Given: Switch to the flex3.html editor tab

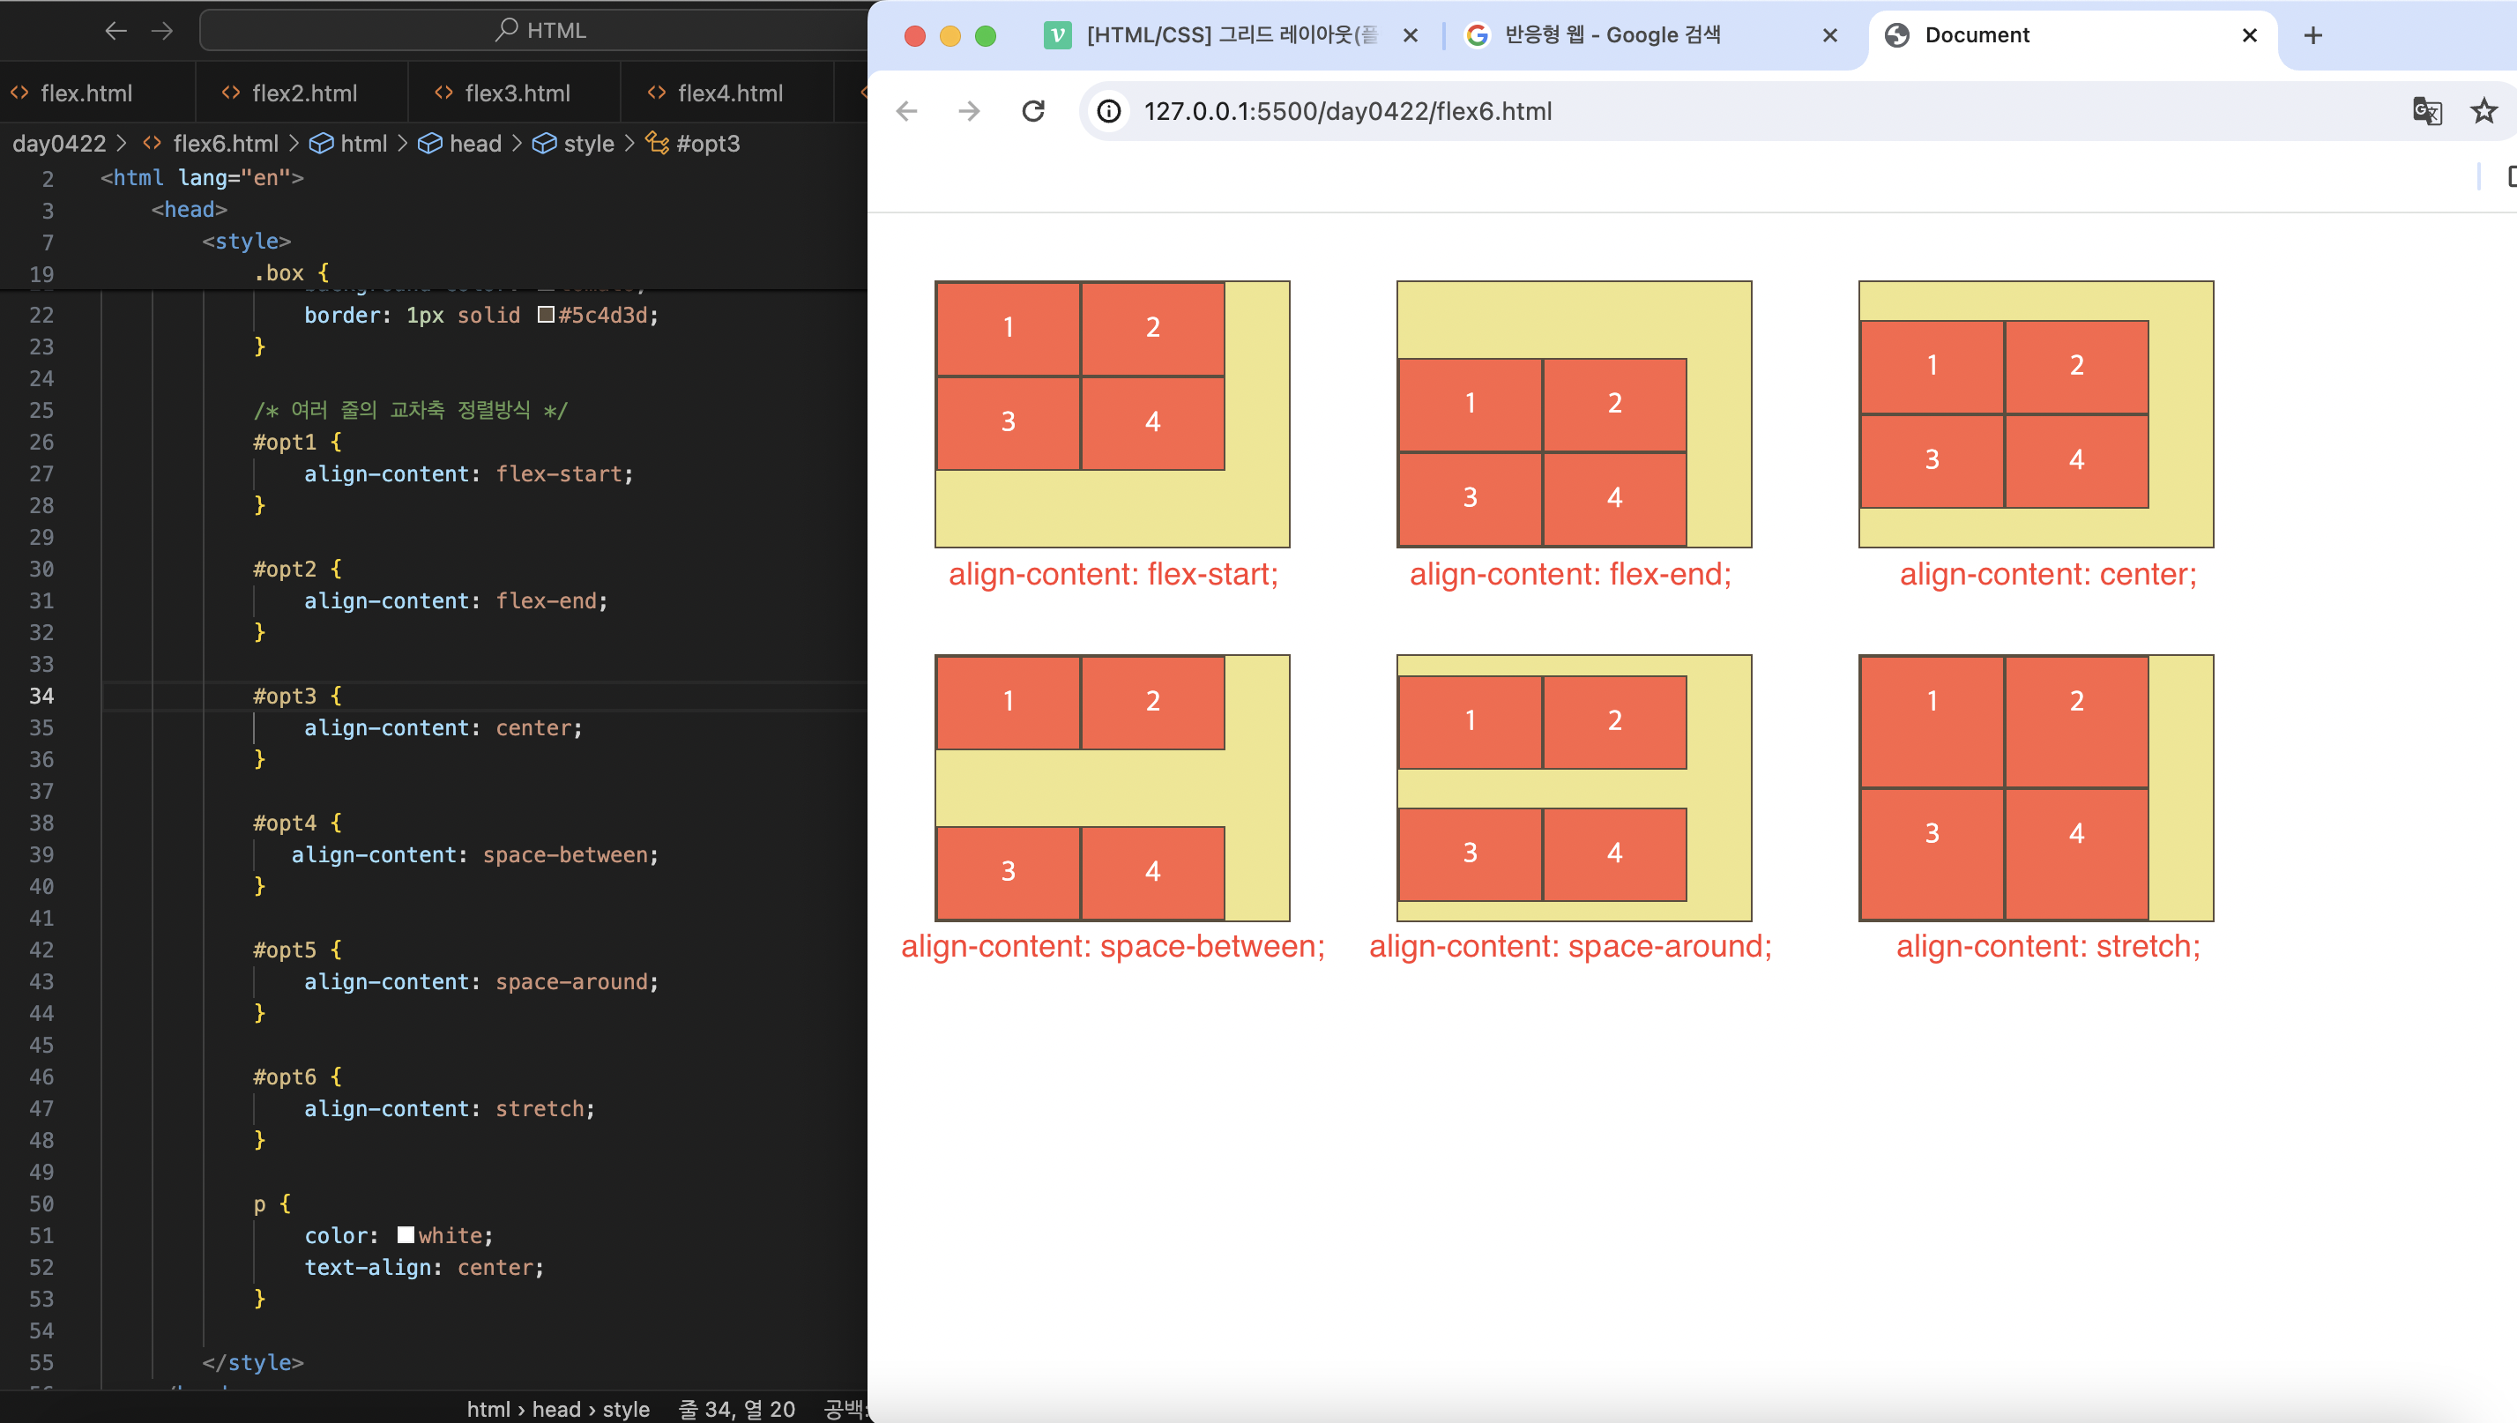Looking at the screenshot, I should point(516,93).
